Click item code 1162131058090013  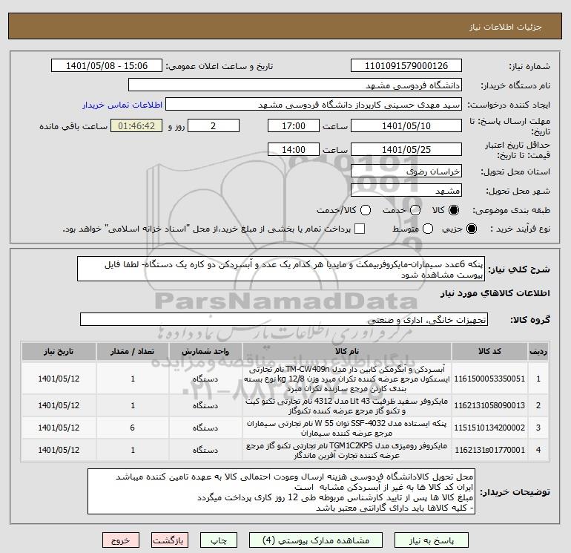click(489, 405)
